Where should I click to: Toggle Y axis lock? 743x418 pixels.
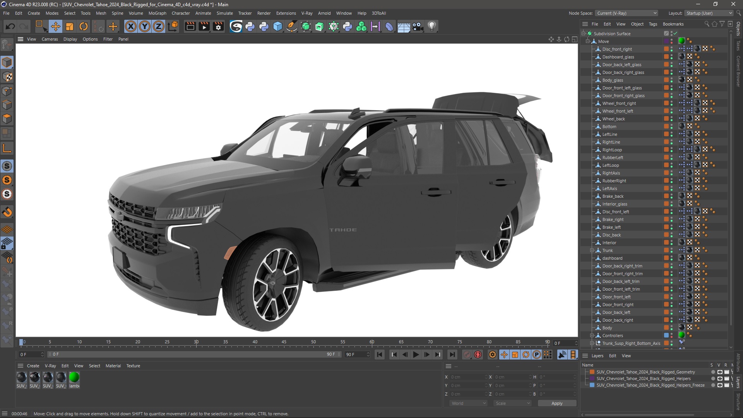click(x=145, y=26)
